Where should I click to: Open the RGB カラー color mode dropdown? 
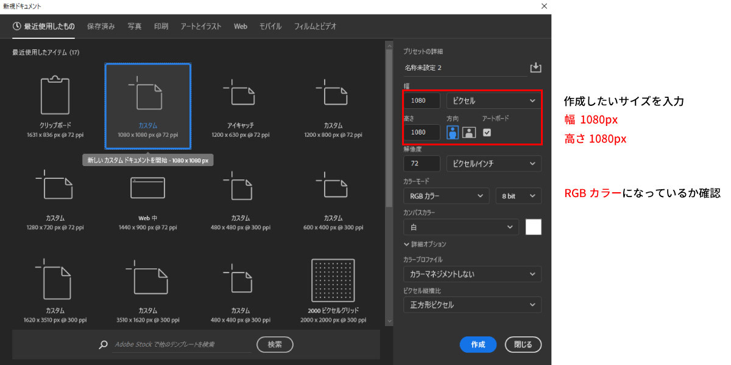coord(446,196)
